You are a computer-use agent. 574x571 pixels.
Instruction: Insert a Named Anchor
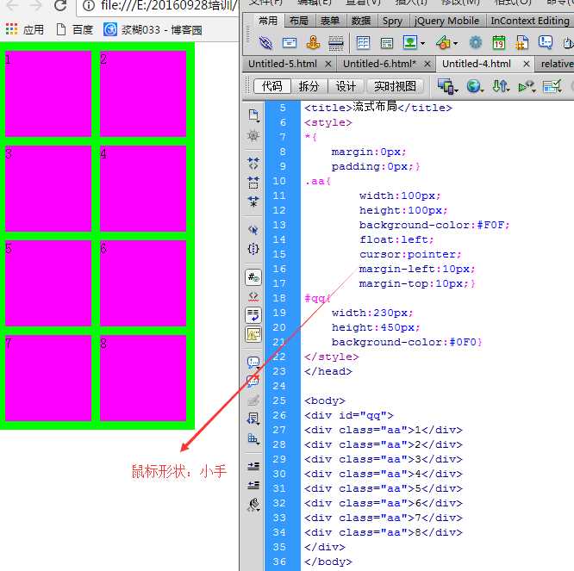coord(313,43)
